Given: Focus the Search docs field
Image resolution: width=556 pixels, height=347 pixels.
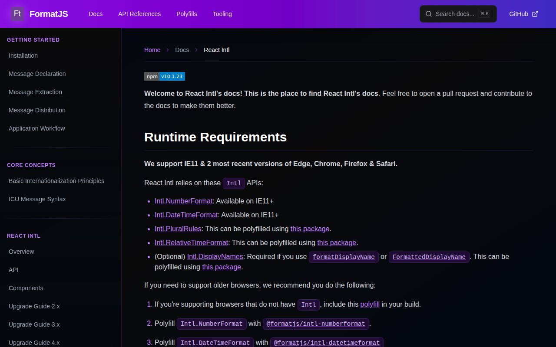Looking at the screenshot, I should (458, 14).
